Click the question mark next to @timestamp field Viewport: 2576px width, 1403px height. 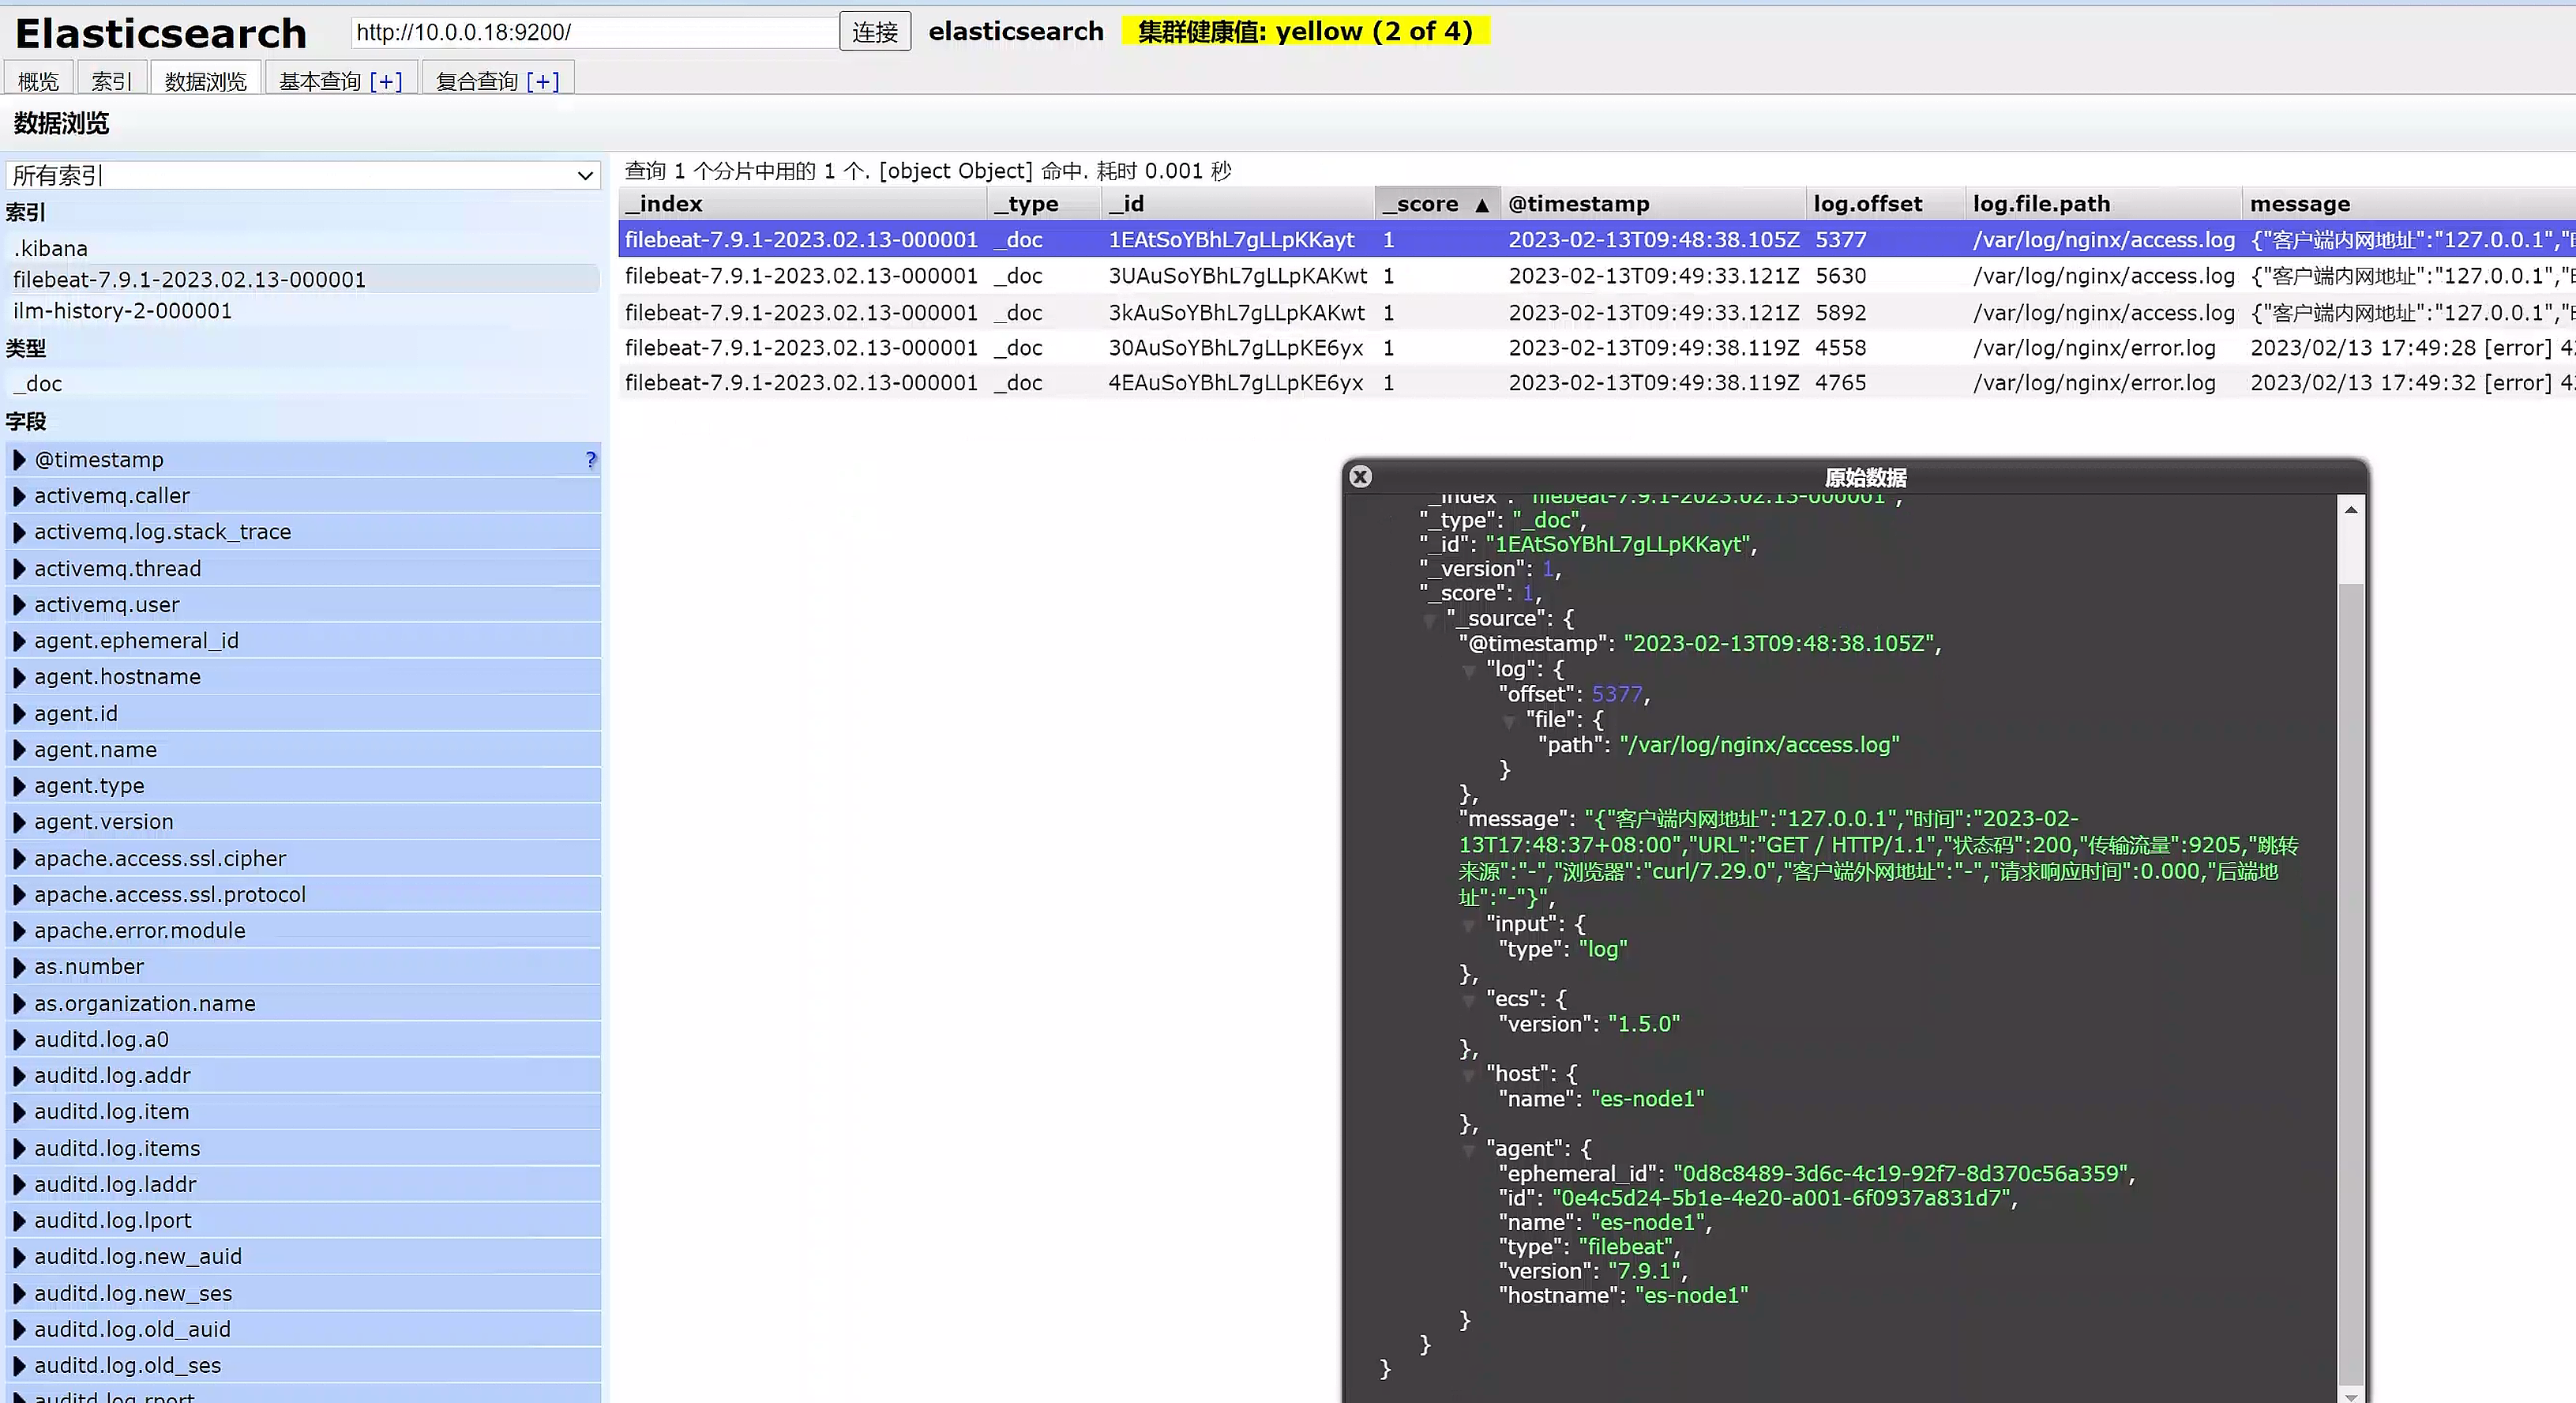pos(590,460)
